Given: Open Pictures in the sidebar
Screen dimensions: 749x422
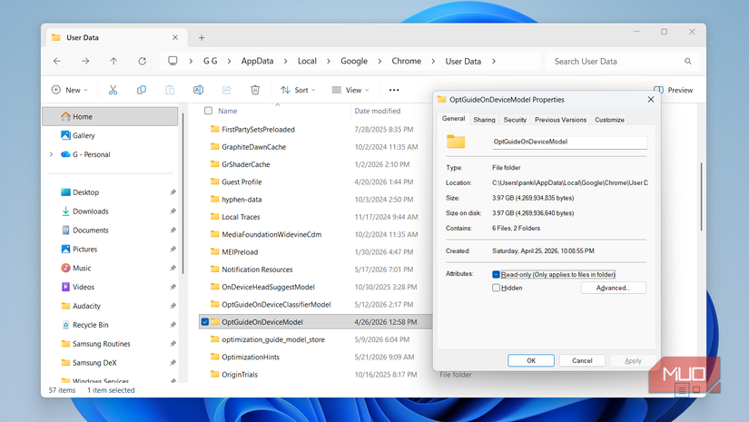Looking at the screenshot, I should [84, 250].
